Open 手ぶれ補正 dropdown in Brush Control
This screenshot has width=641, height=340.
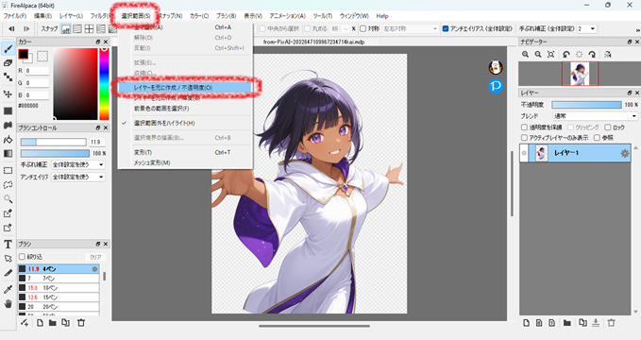(78, 164)
